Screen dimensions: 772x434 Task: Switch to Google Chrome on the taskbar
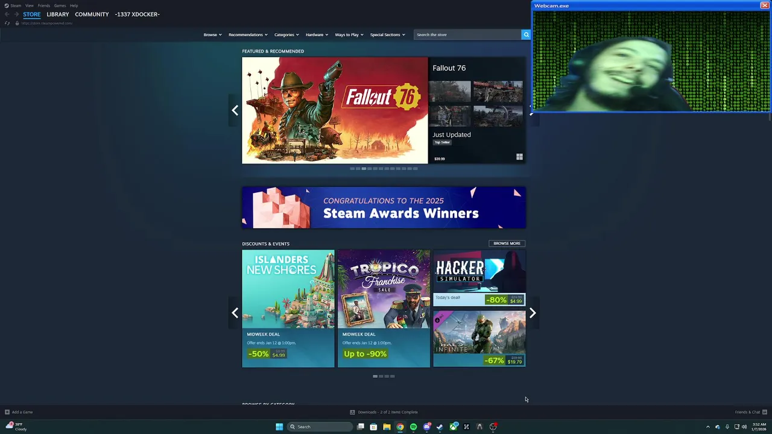(400, 427)
